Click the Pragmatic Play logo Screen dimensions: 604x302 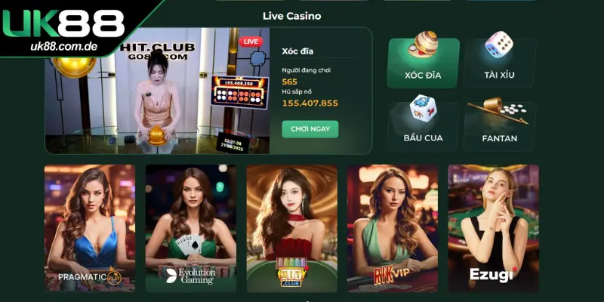90,276
